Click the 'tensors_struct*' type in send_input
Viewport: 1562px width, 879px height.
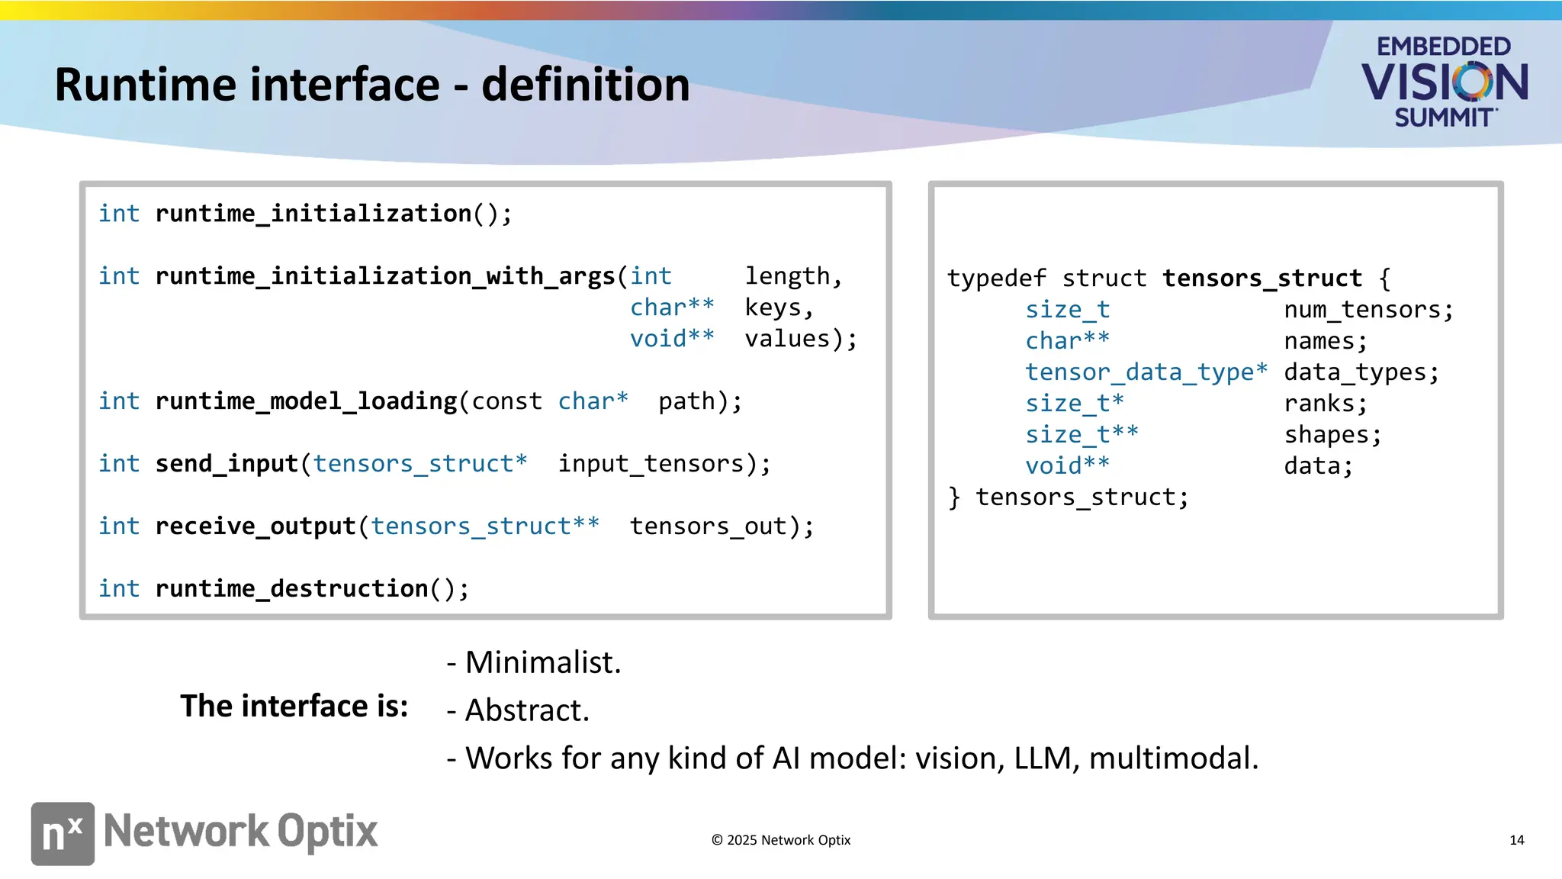[x=420, y=464]
